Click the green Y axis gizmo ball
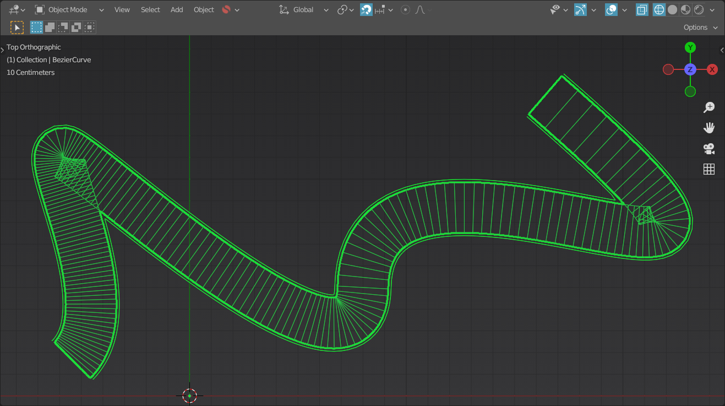 point(690,47)
